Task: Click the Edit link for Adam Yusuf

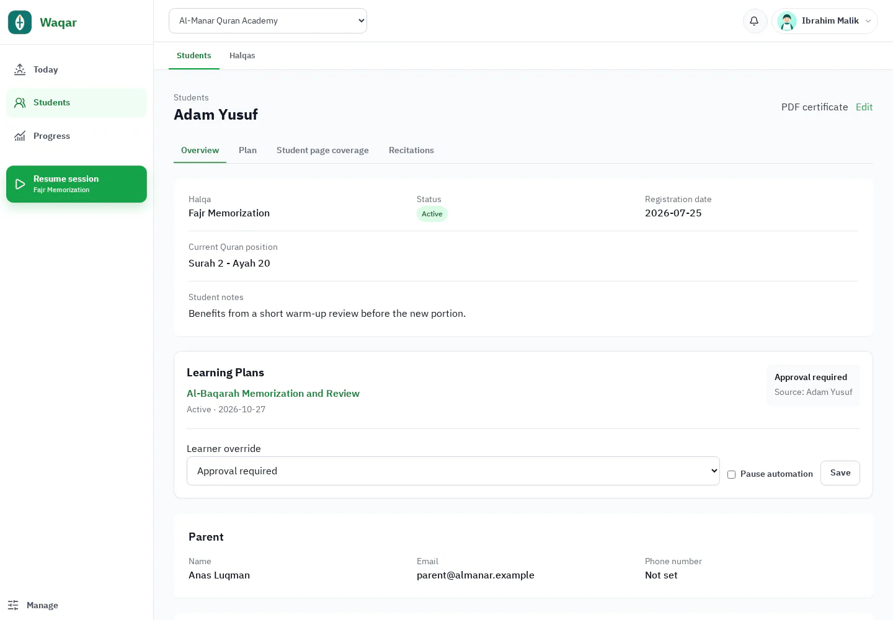Action: pyautogui.click(x=864, y=107)
